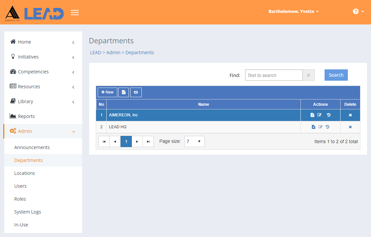Image resolution: width=371 pixels, height=237 pixels.
Task: Click the Departments page heading
Action: [x=111, y=41]
